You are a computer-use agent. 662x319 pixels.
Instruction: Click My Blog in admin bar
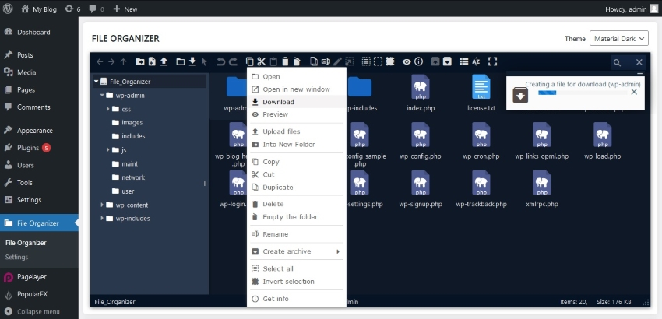(x=39, y=9)
